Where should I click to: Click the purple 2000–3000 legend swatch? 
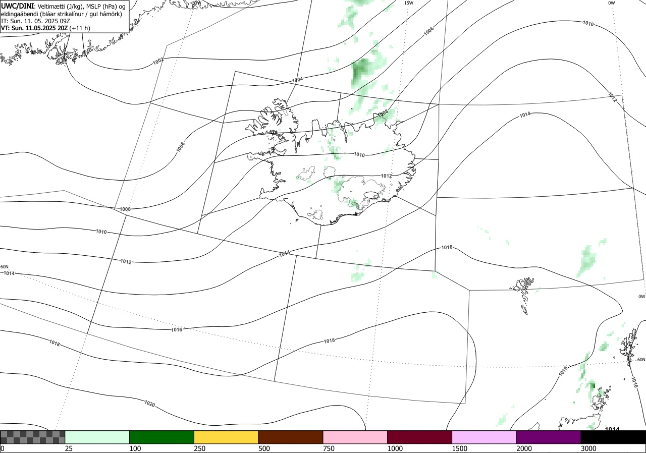tap(549, 437)
